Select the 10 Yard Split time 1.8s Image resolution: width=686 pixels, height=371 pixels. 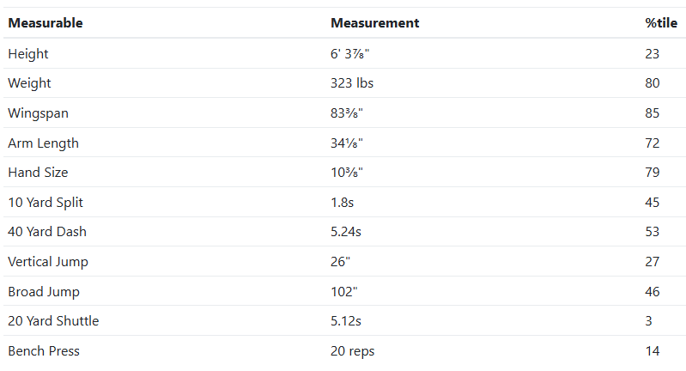click(343, 203)
